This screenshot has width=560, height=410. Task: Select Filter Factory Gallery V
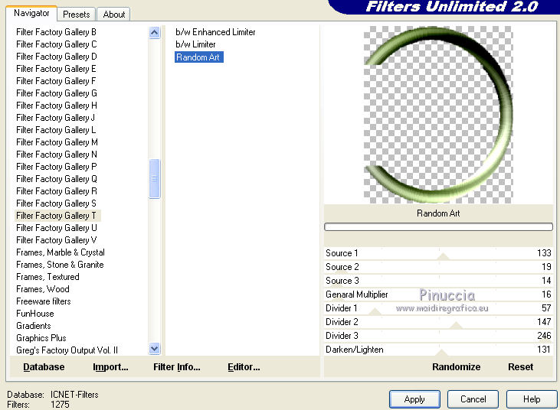(x=57, y=240)
